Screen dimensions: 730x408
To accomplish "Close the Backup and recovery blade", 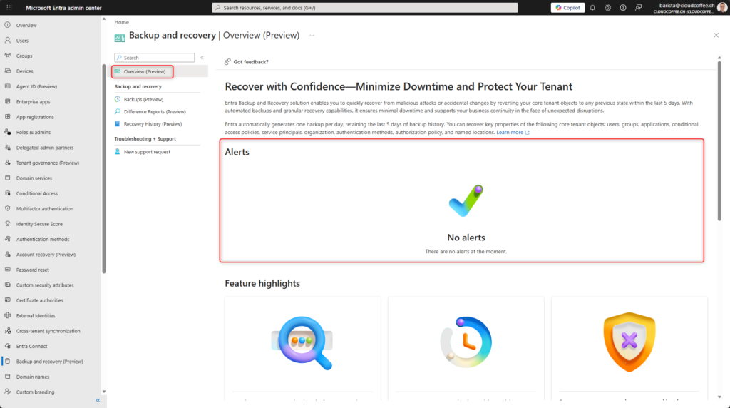I will pyautogui.click(x=716, y=36).
